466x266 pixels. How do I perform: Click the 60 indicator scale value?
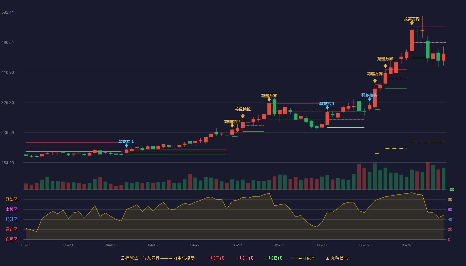pos(450,210)
